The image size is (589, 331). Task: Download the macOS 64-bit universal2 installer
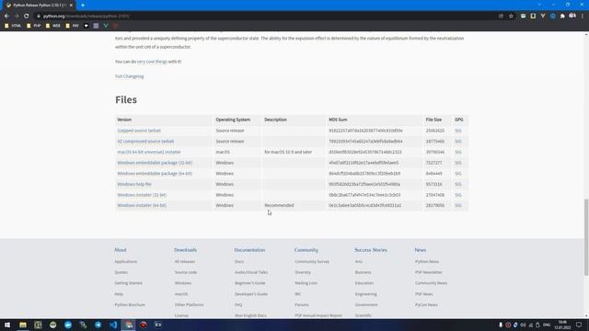tap(149, 152)
